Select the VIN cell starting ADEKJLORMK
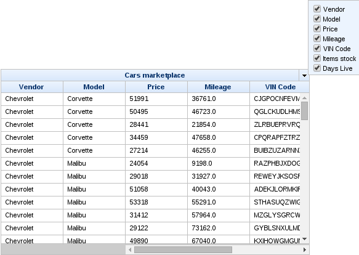This screenshot has width=359, height=255. (275, 190)
